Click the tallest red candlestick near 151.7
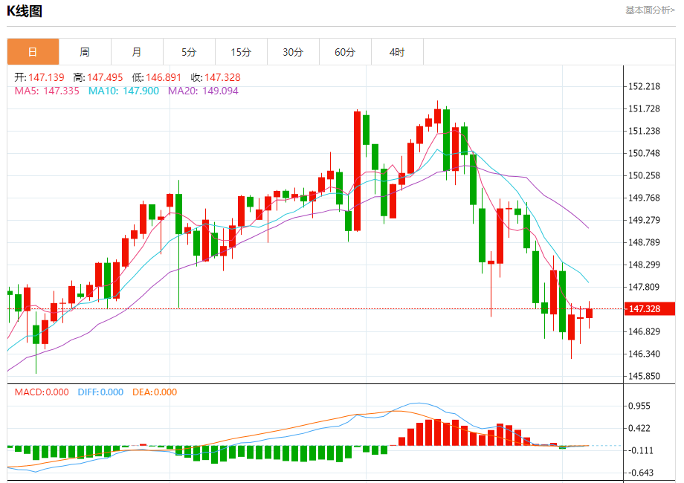The image size is (684, 483). [x=358, y=171]
